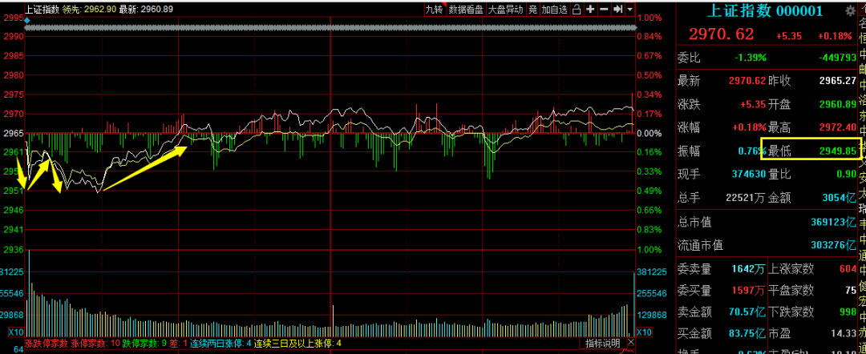
Task: Click the 金额 3054亿 value
Action: 841,197
